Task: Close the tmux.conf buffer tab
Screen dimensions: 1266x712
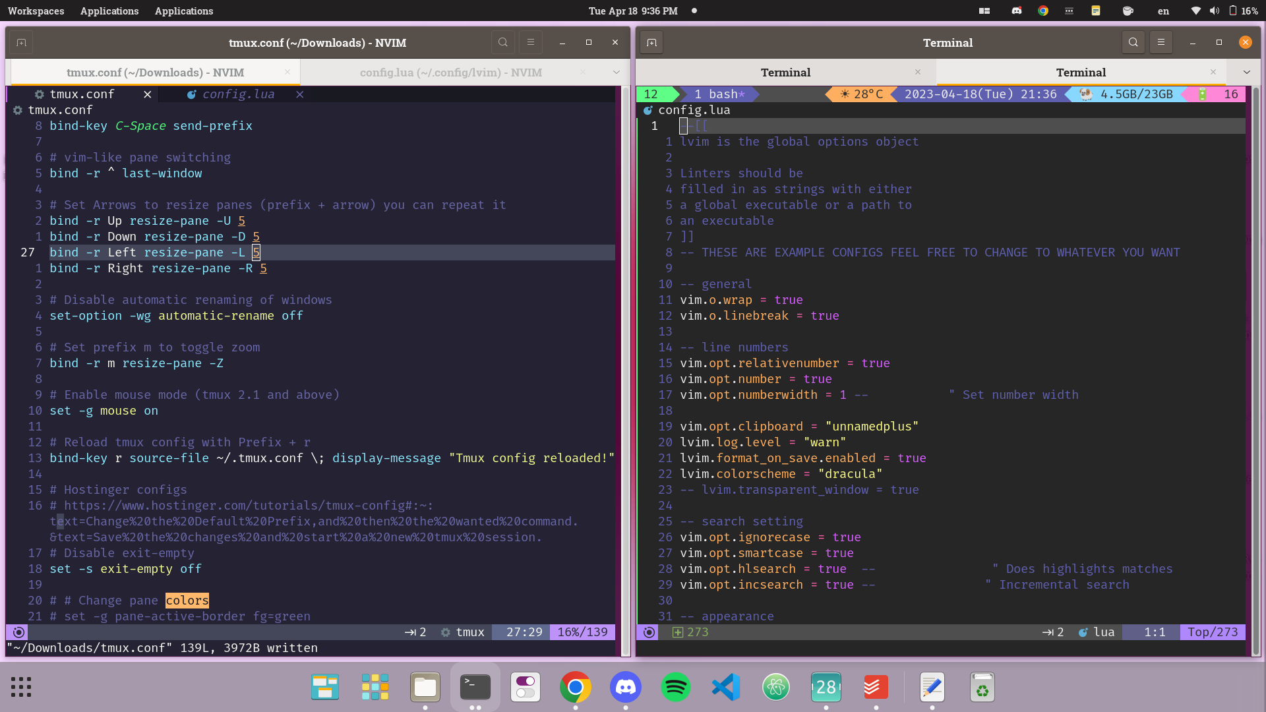Action: (148, 94)
